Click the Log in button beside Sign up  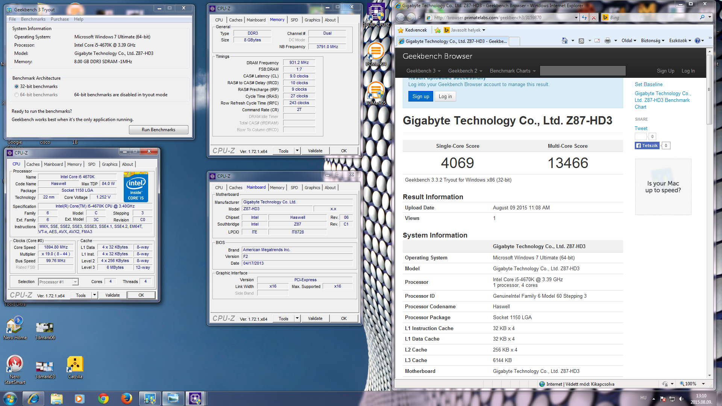pos(445,97)
